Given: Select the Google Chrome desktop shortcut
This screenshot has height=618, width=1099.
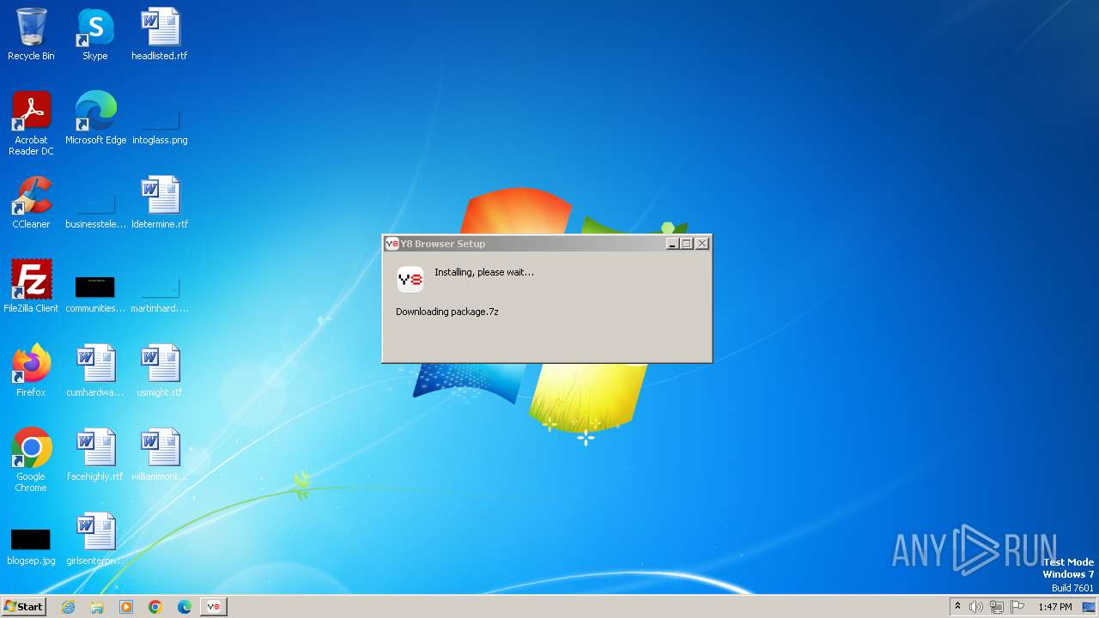Looking at the screenshot, I should tap(31, 460).
